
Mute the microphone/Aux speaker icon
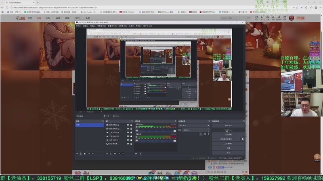click(x=136, y=130)
